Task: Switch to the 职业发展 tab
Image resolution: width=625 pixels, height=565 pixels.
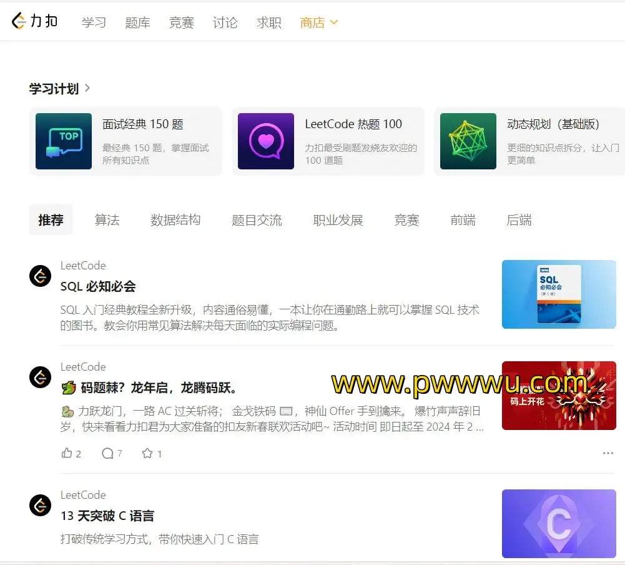Action: (x=338, y=220)
